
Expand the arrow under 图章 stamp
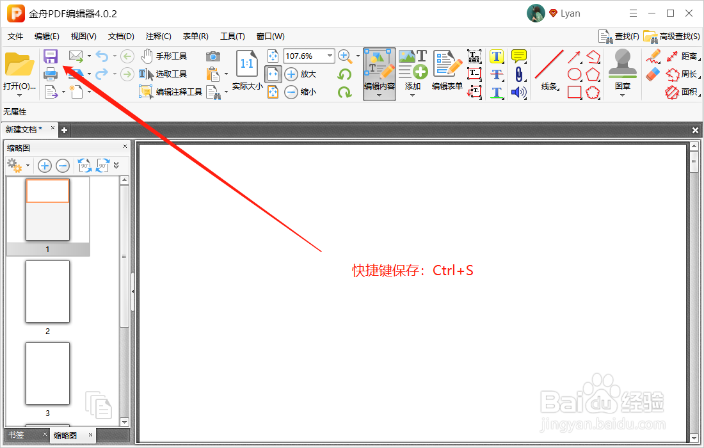622,95
